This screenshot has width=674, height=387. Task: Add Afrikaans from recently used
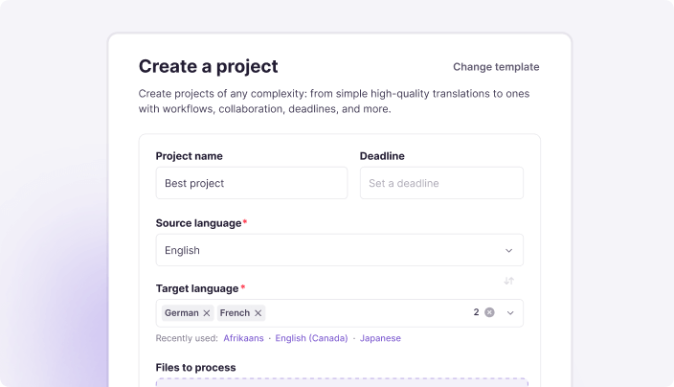coord(243,338)
